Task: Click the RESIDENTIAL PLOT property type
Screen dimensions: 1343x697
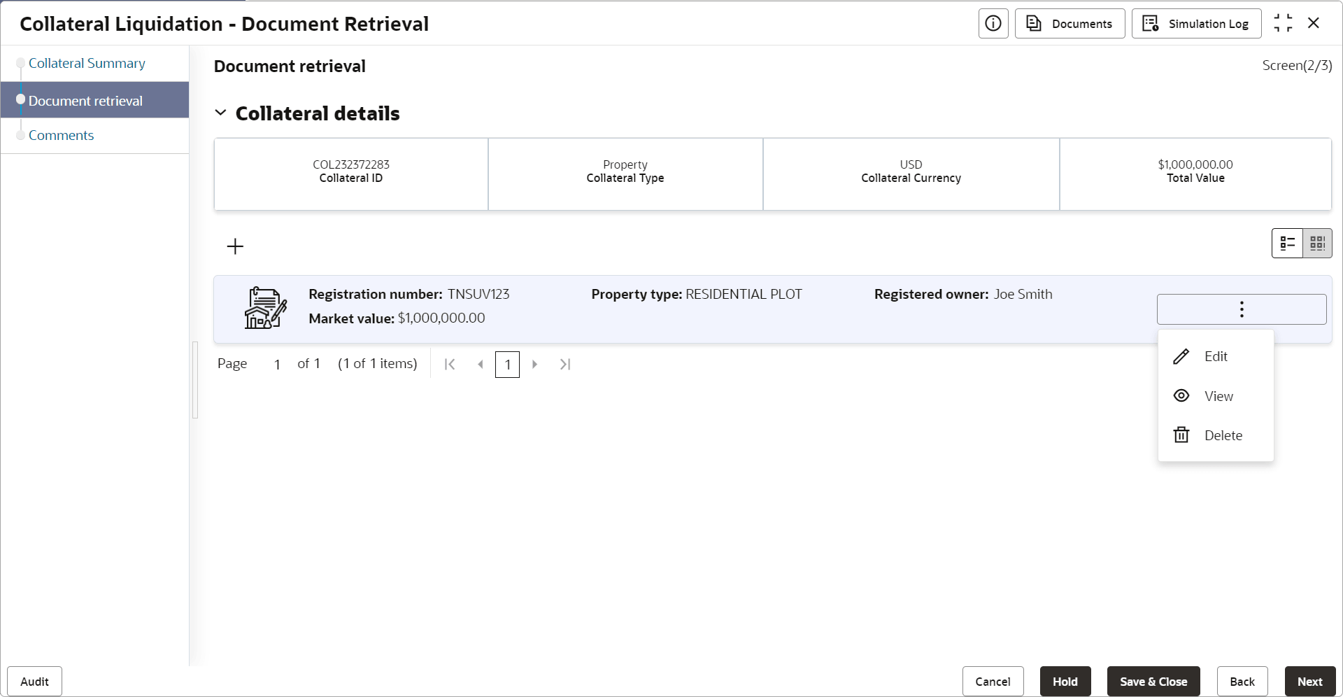Action: 744,295
